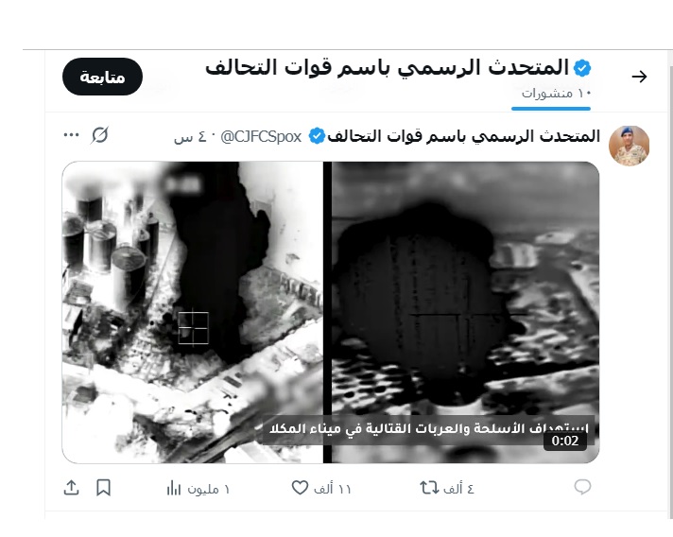Open the spokesman profile avatar
The height and width of the screenshot is (537, 673).
(629, 146)
